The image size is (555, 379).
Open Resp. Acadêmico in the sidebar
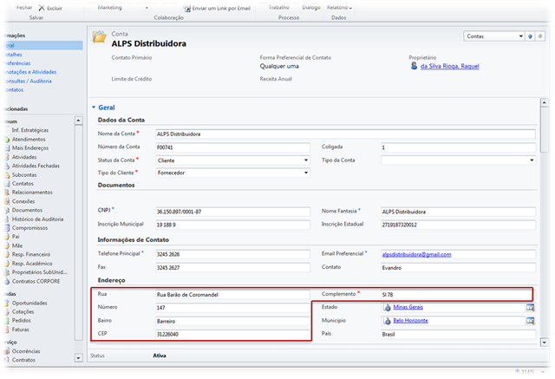click(32, 264)
